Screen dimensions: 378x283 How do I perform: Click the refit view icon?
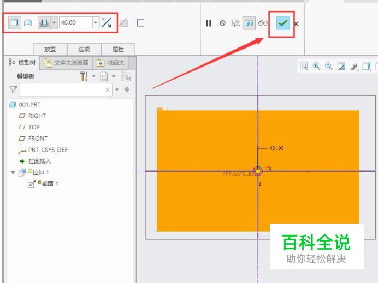pos(304,66)
